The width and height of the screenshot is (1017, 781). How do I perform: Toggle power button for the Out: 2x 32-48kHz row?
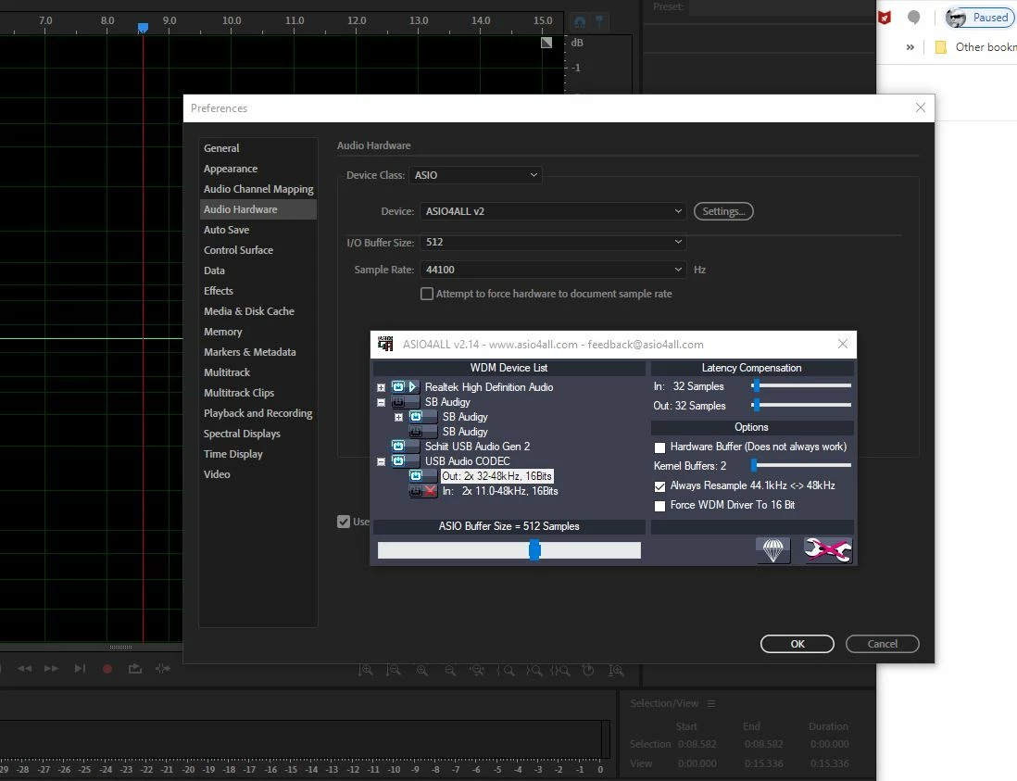click(x=416, y=475)
